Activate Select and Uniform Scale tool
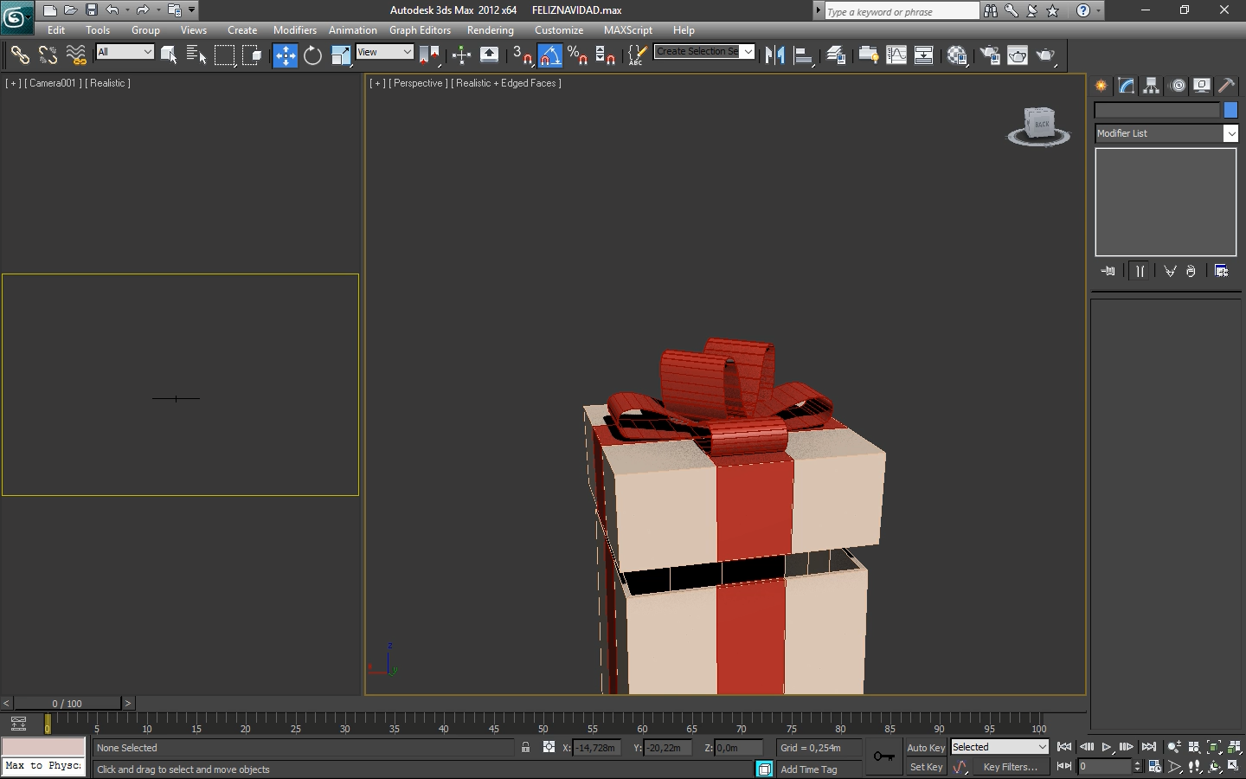The image size is (1246, 779). (x=341, y=55)
